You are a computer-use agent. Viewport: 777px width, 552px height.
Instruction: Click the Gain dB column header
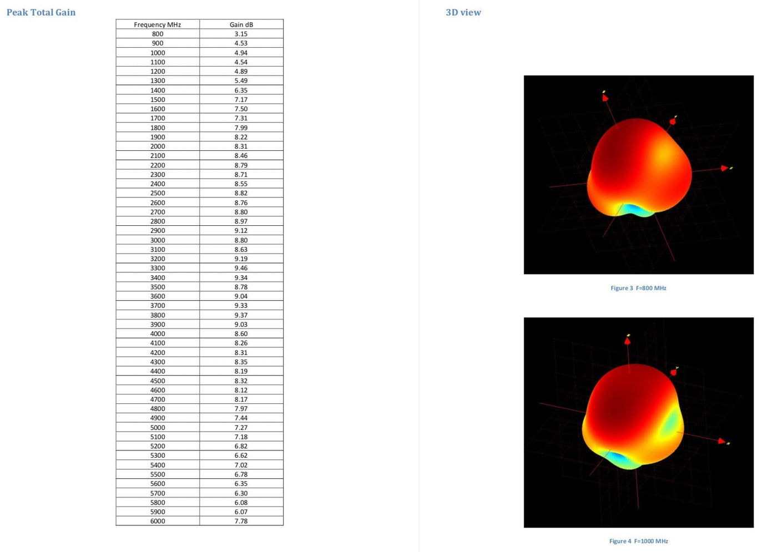pyautogui.click(x=241, y=24)
